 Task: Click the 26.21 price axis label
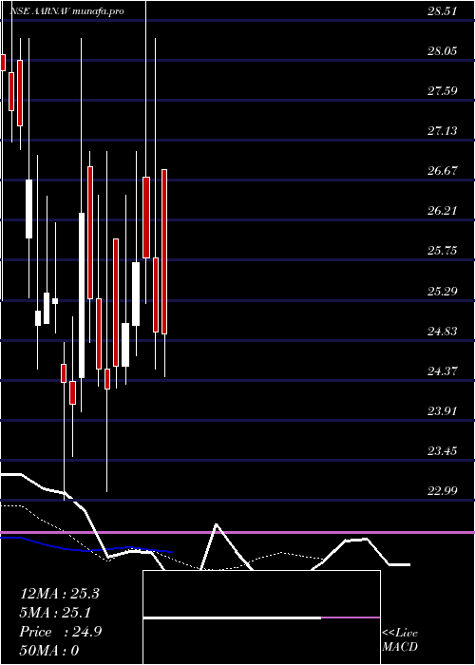(442, 211)
